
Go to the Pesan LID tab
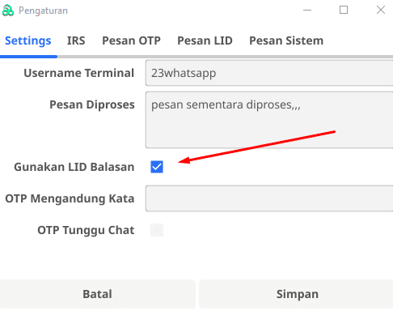(x=205, y=40)
